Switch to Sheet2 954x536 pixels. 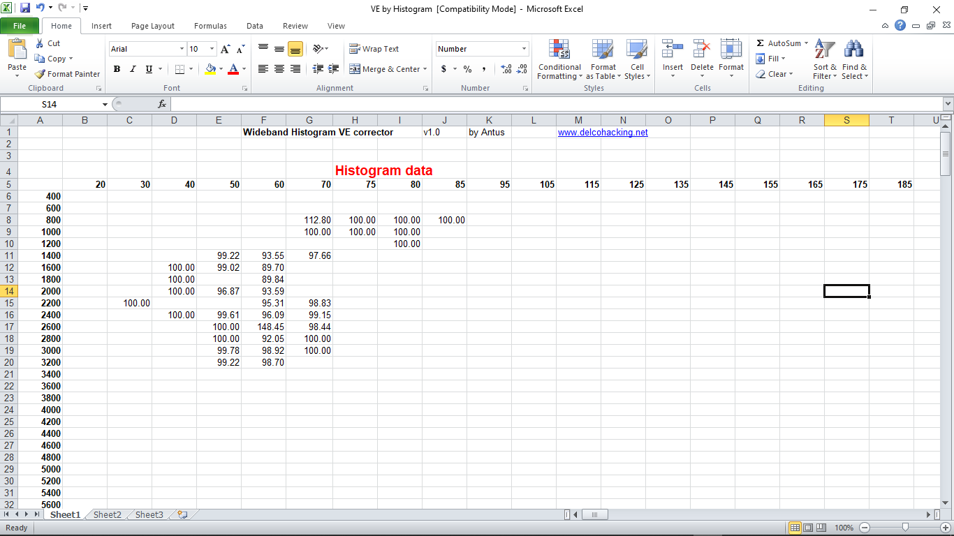click(106, 514)
